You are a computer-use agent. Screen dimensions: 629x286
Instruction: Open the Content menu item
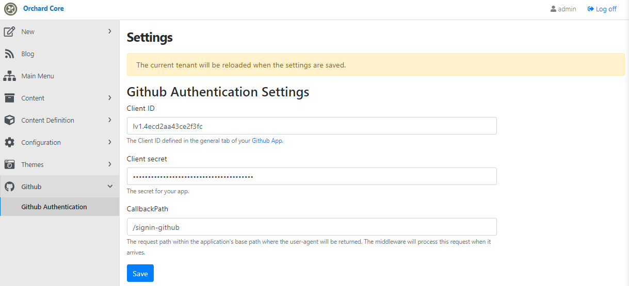click(59, 98)
